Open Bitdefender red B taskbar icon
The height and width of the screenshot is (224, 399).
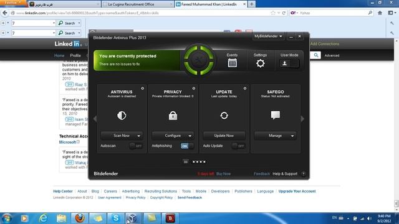170,218
